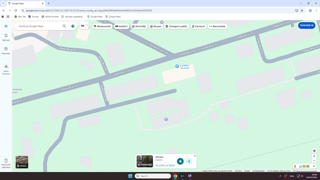The image size is (320, 180).
Task: Open the Google Maps hamburger menu
Action: click(6, 26)
